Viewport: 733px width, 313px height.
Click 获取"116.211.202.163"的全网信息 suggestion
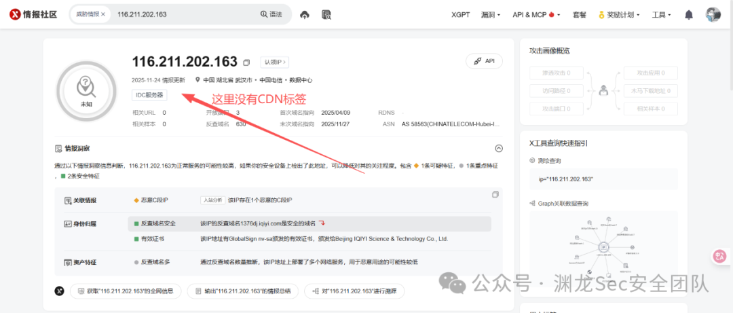pos(126,291)
